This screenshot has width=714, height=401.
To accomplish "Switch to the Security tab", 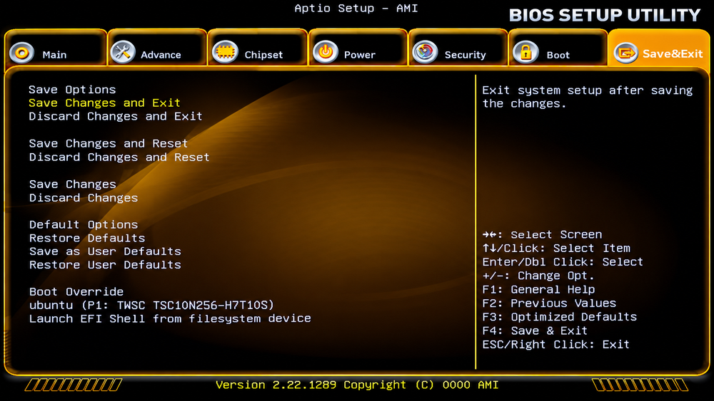I will point(458,48).
